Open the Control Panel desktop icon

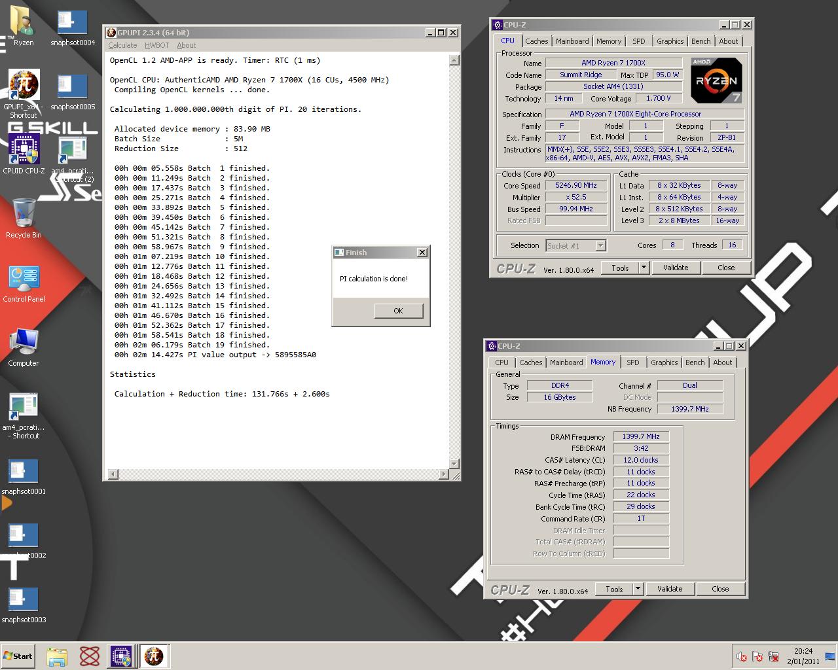pos(24,283)
